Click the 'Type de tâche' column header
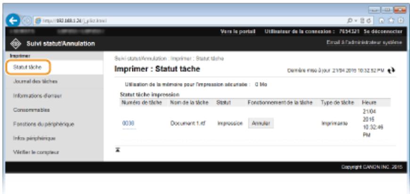Viewport: 410px width, 194px height. [337, 103]
